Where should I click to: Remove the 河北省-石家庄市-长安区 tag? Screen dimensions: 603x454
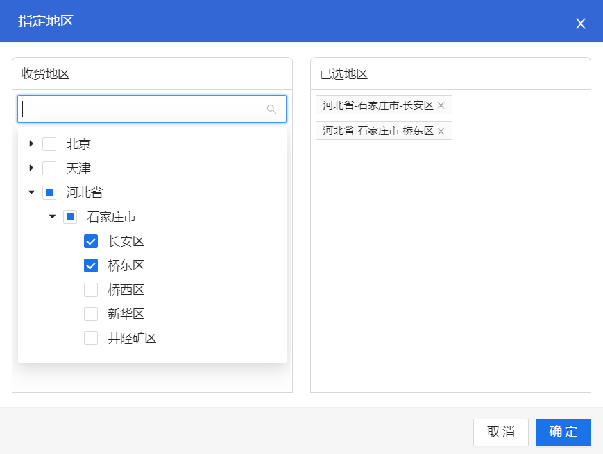[441, 105]
